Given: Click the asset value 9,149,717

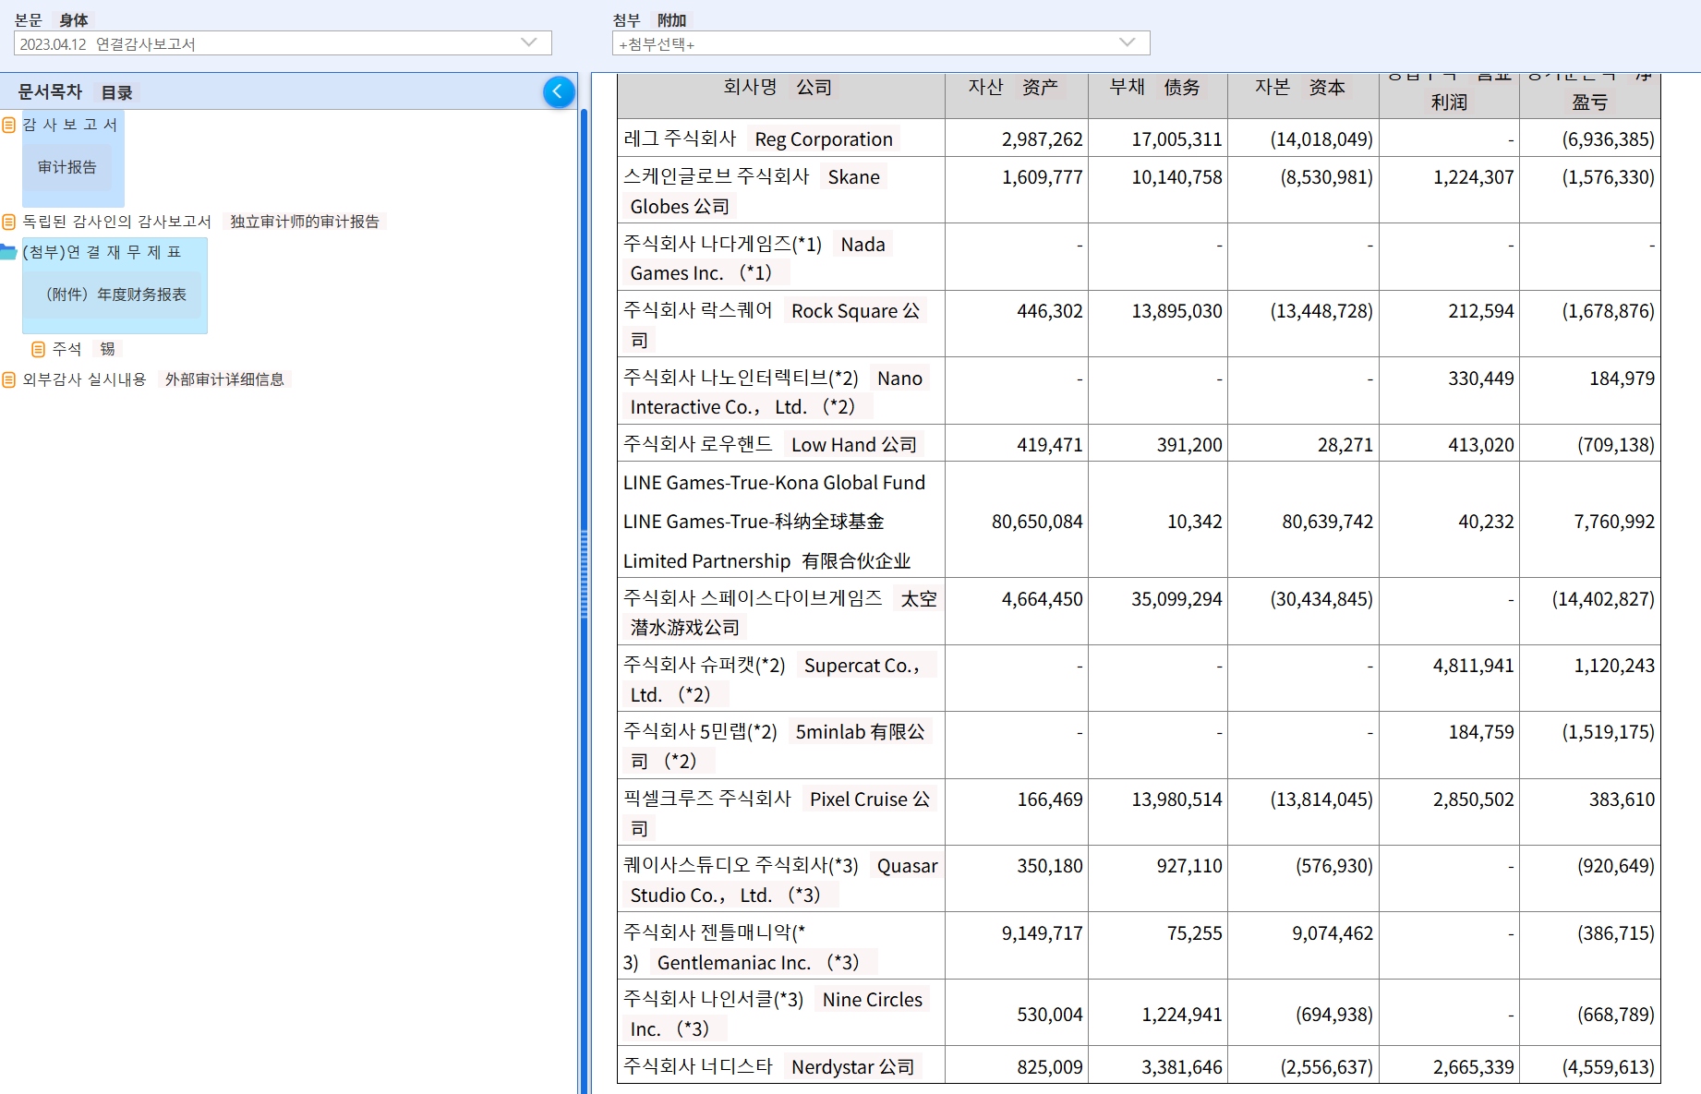Looking at the screenshot, I should [x=1043, y=933].
